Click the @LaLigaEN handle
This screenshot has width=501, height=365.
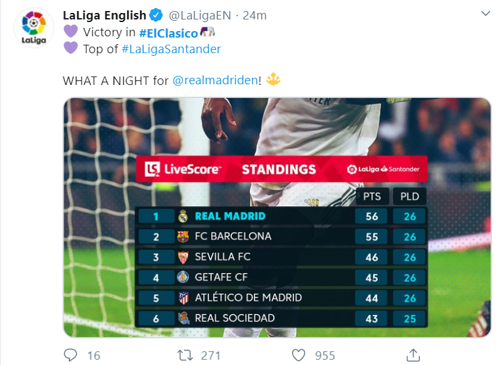200,16
